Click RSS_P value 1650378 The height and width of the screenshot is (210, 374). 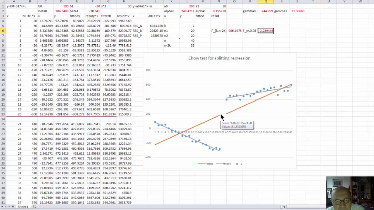(156, 36)
